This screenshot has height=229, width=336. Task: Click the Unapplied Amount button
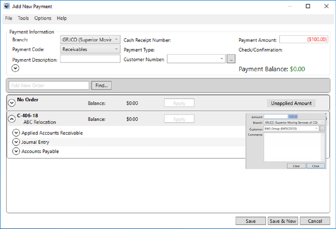[x=291, y=103]
